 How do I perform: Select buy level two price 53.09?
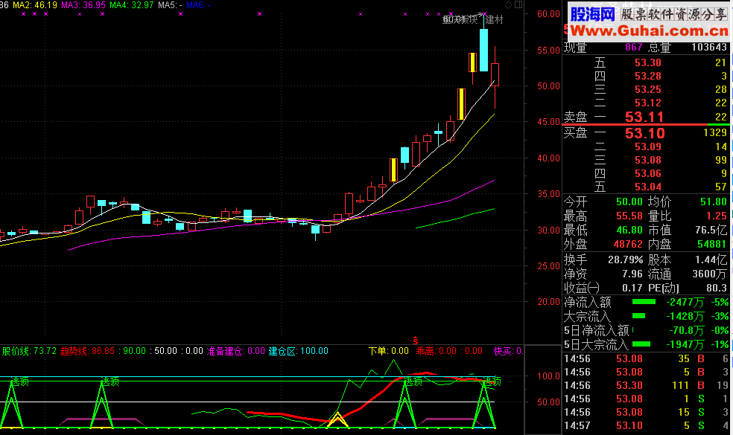[x=648, y=146]
